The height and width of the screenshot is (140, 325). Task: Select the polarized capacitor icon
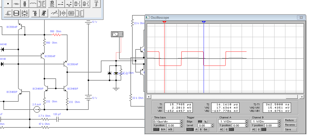click(x=35, y=13)
